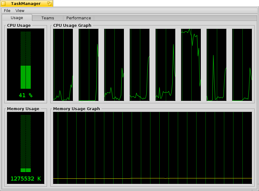Screen dimensions: 259x191
Task: Click the CPU usage bar meter
Action: [x=26, y=60]
